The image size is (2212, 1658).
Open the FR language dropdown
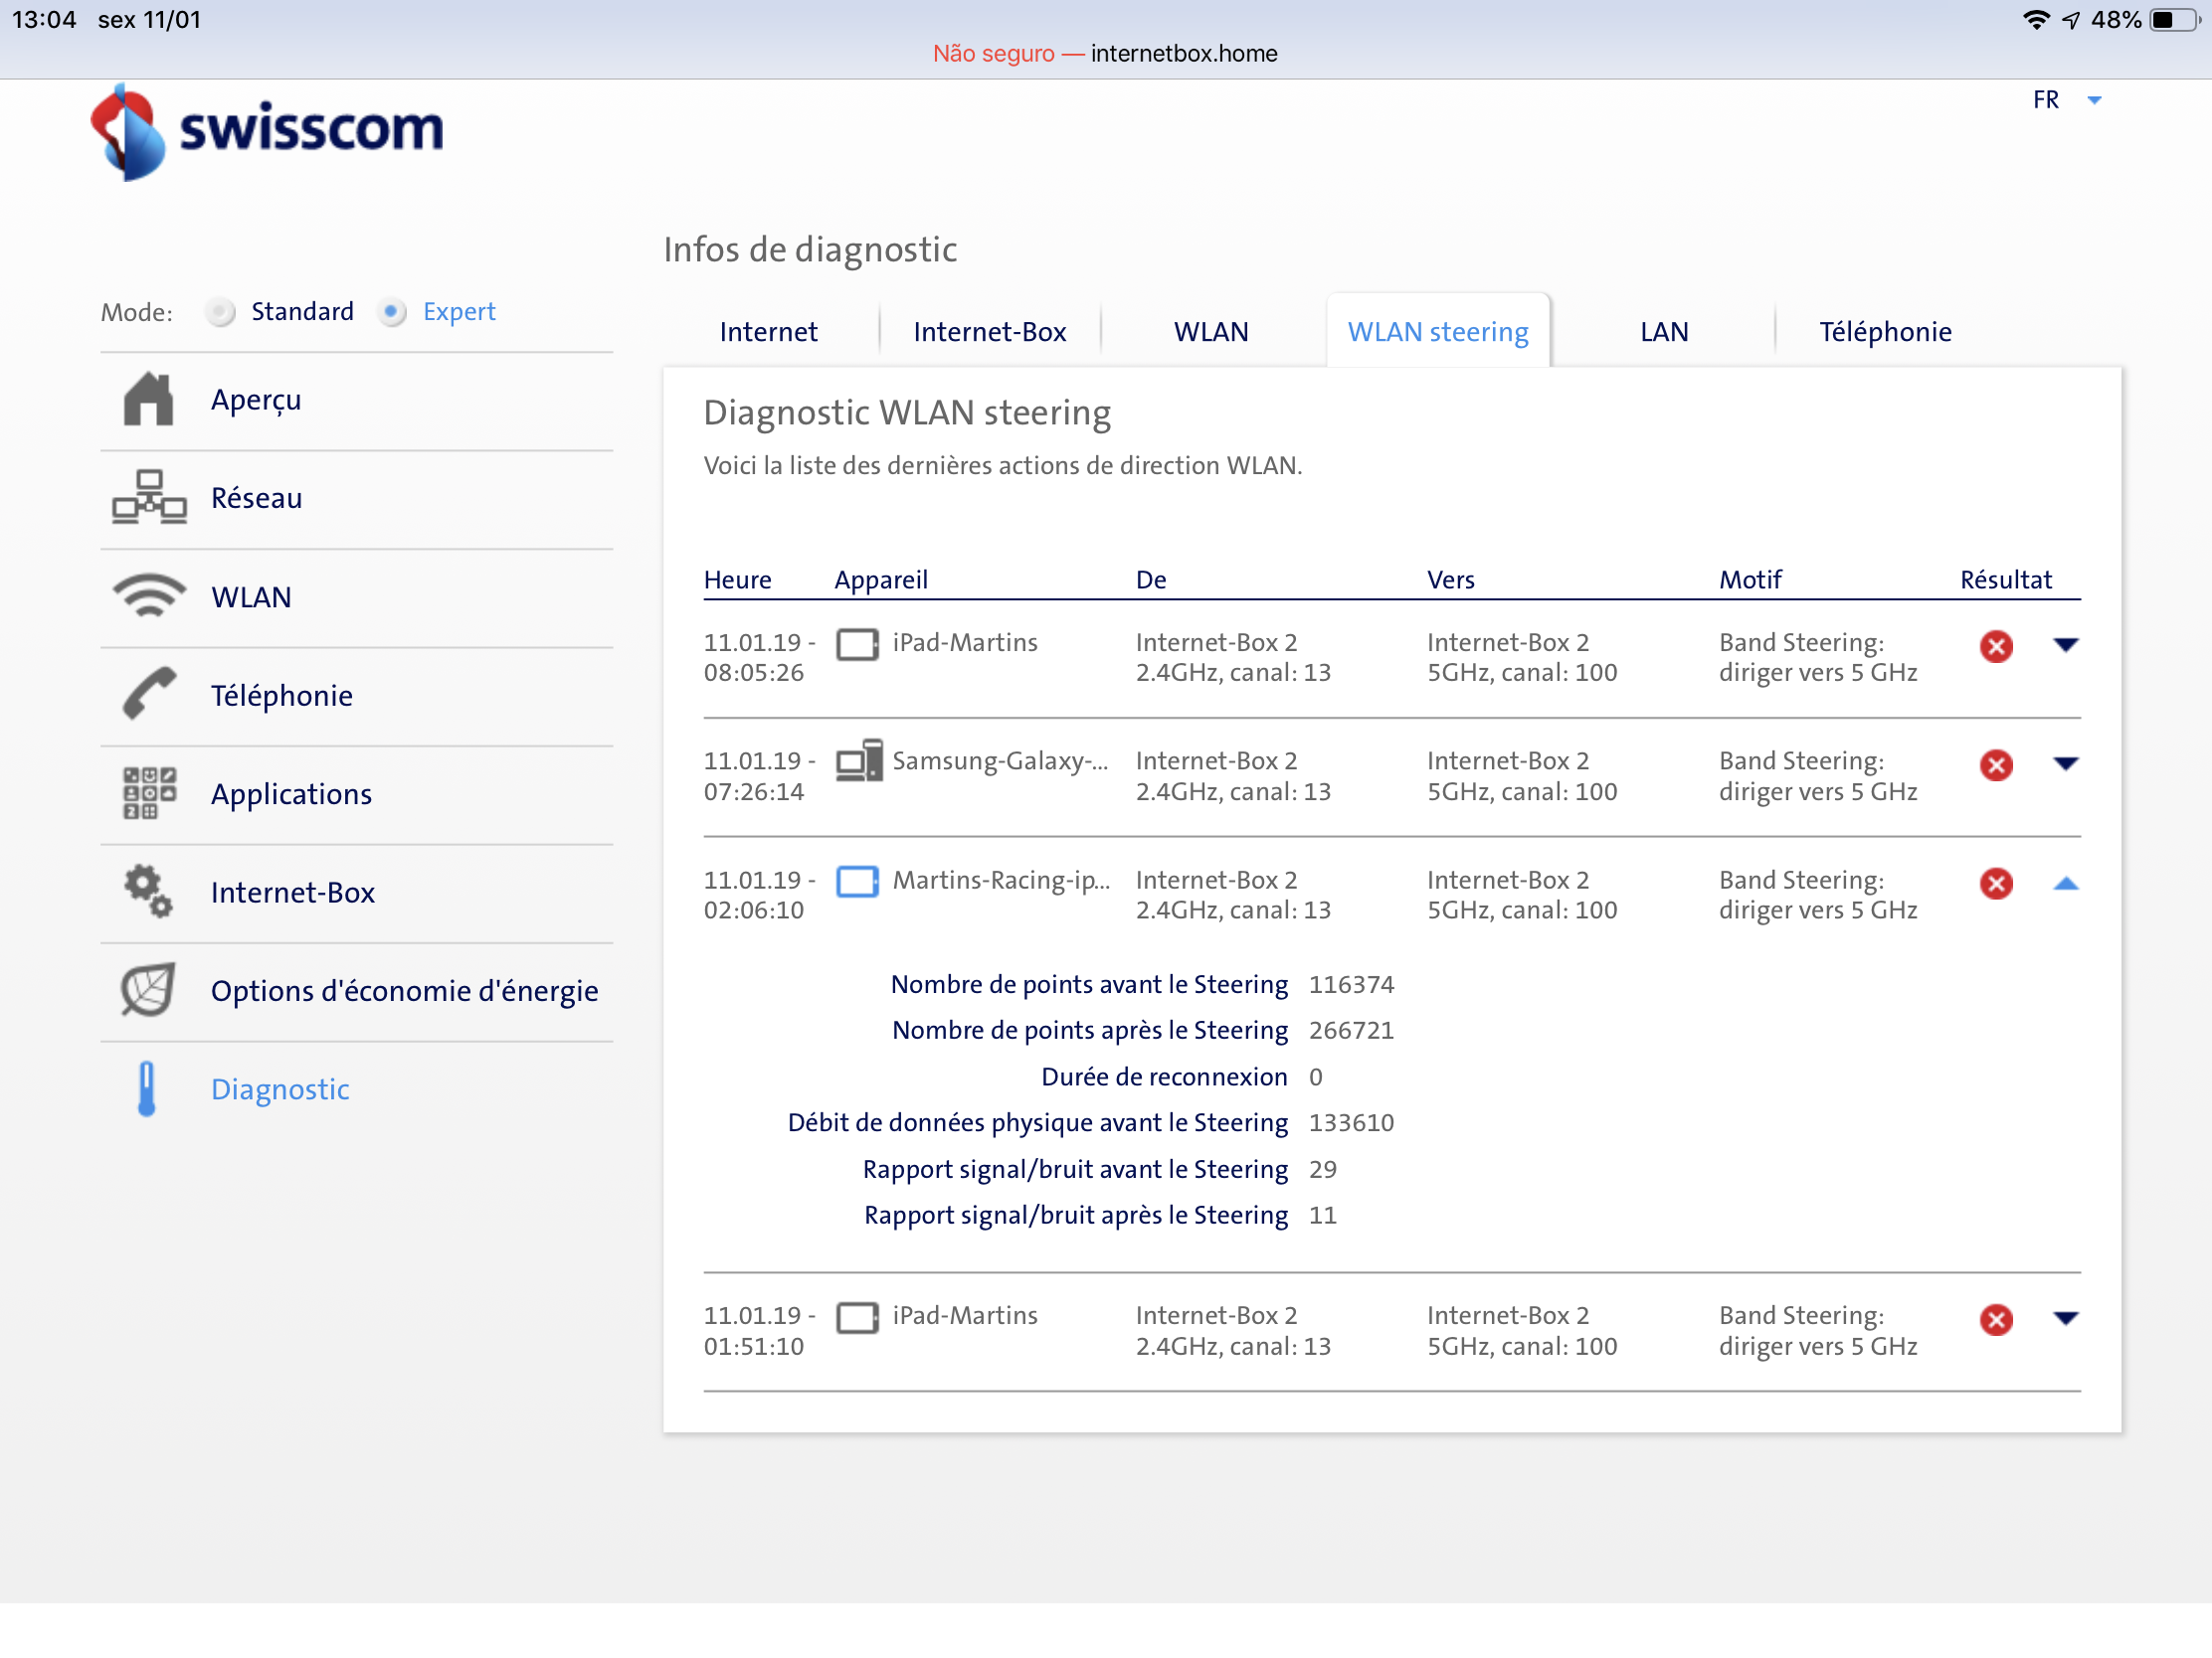click(x=2066, y=100)
